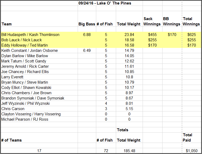Click the 6.49 big bass cell
The image size is (202, 154).
pos(87,50)
